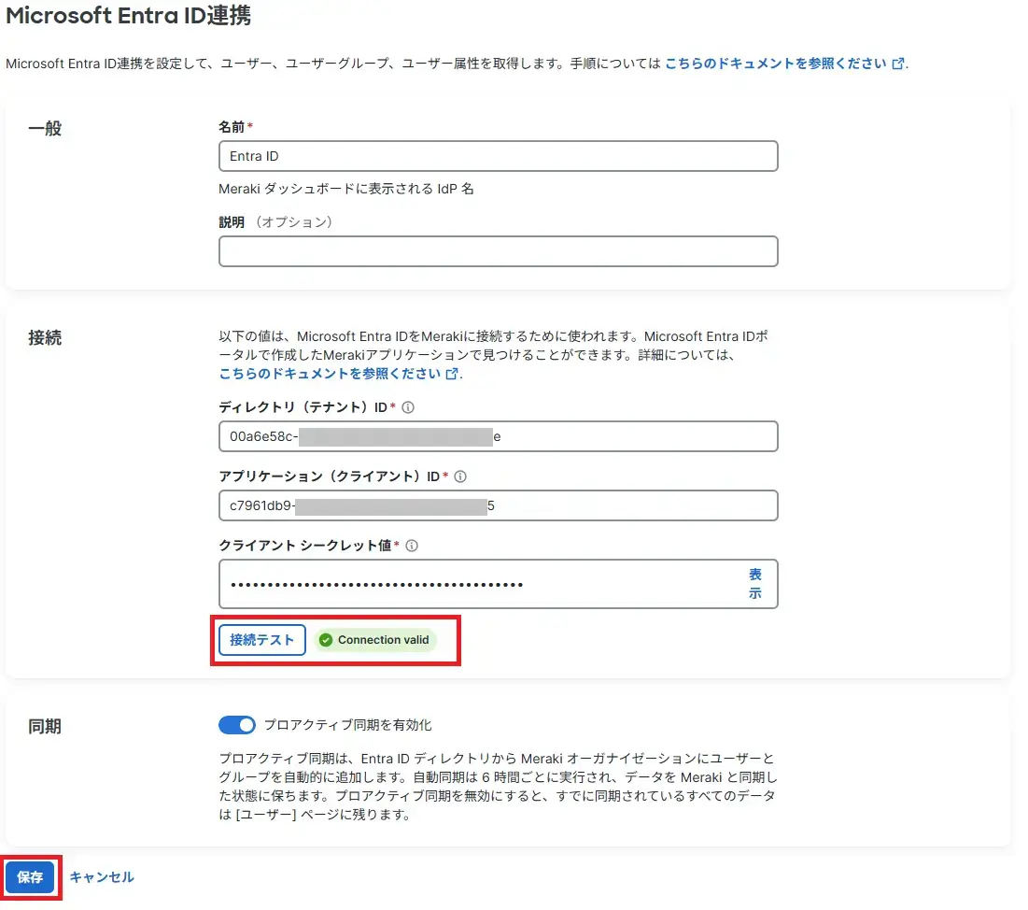This screenshot has width=1028, height=910.
Task: Disable the プロアクティブ同期 toggle switch
Action: [x=237, y=725]
